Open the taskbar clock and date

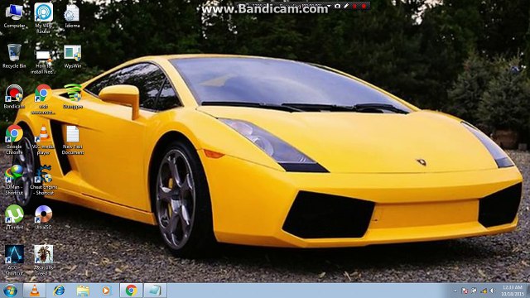pyautogui.click(x=512, y=291)
